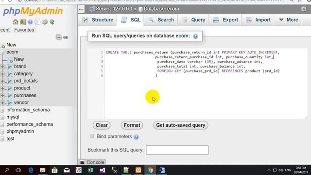Open XAMPP control panel from the taskbar
The width and height of the screenshot is (311, 175).
click(x=138, y=170)
